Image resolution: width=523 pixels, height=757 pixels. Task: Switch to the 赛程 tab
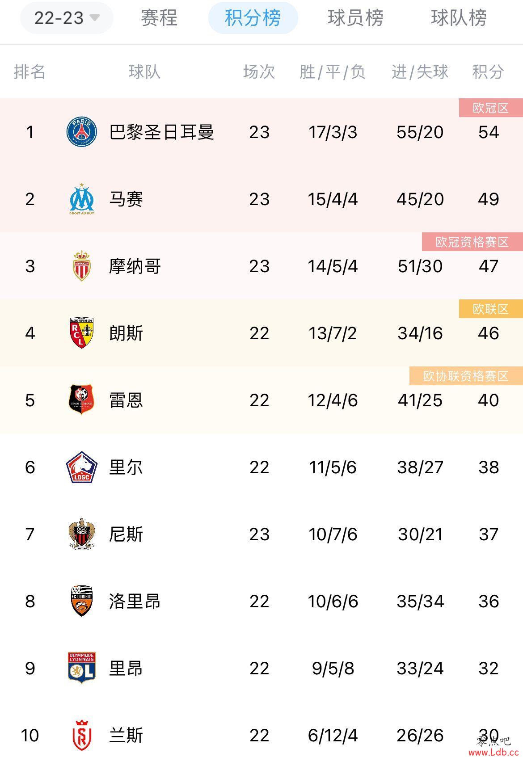[x=159, y=18]
